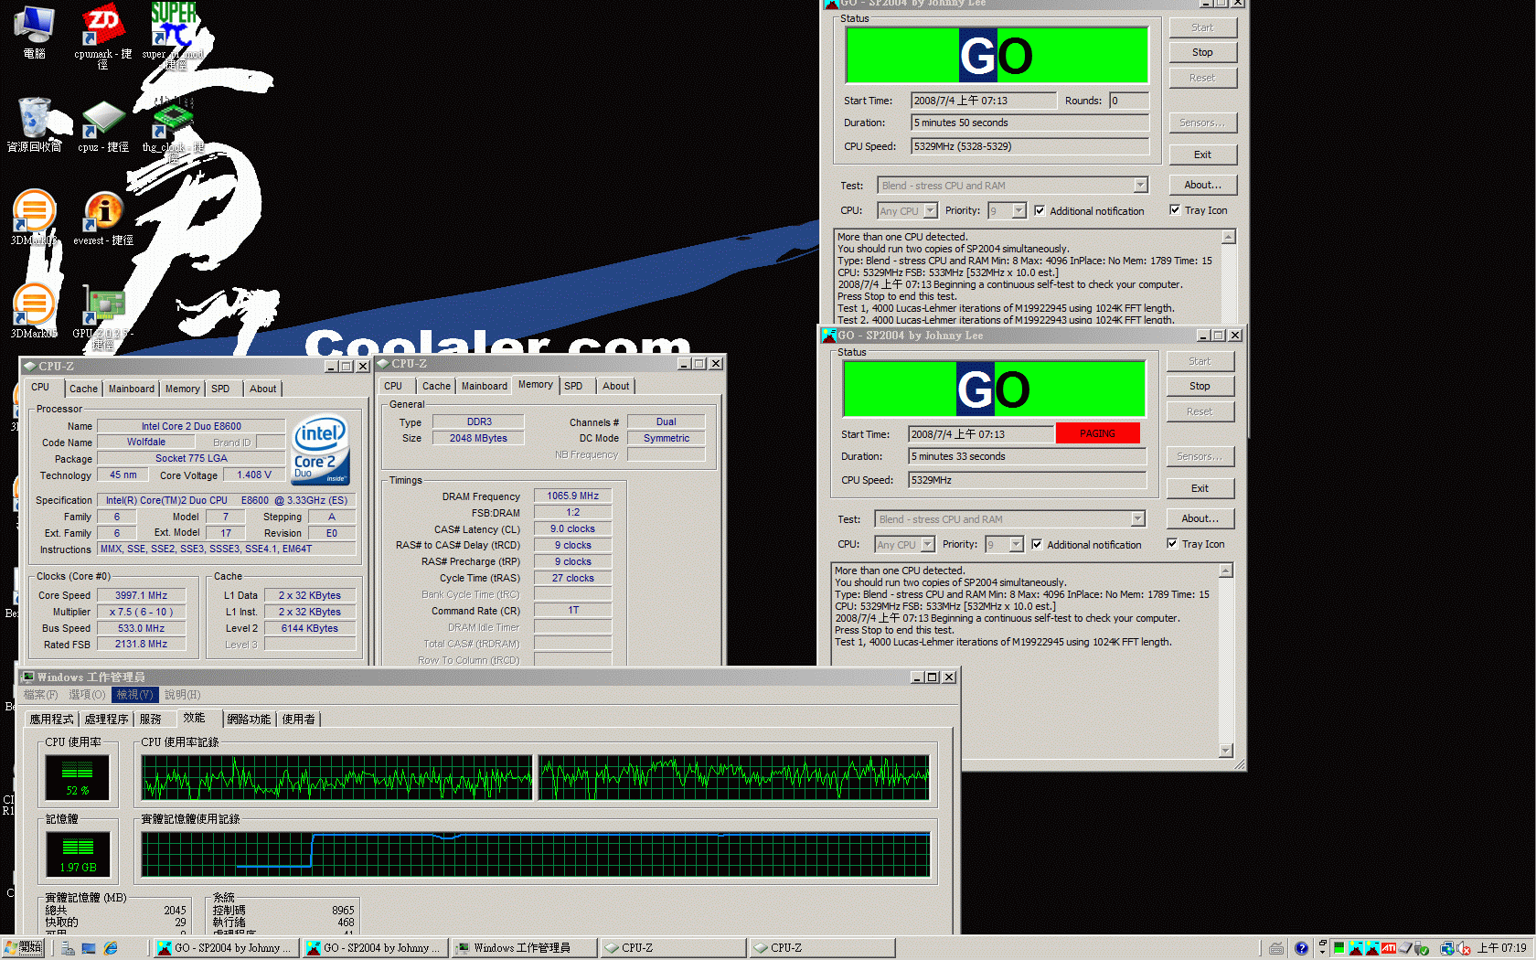
Task: Click the red PAGING indicator
Action: (1097, 433)
